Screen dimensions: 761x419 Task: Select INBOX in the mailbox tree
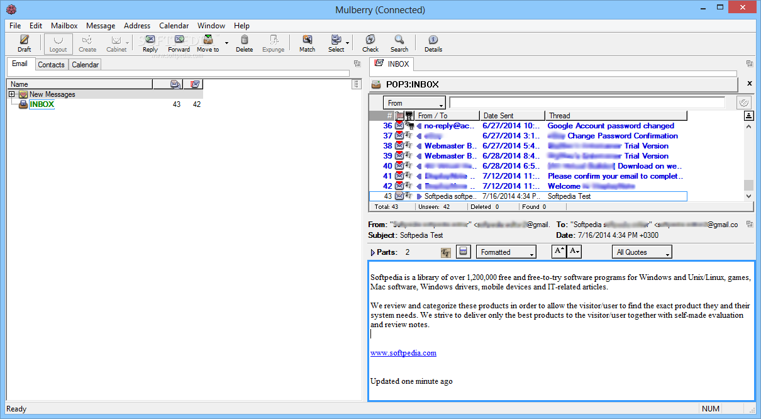pyautogui.click(x=42, y=104)
